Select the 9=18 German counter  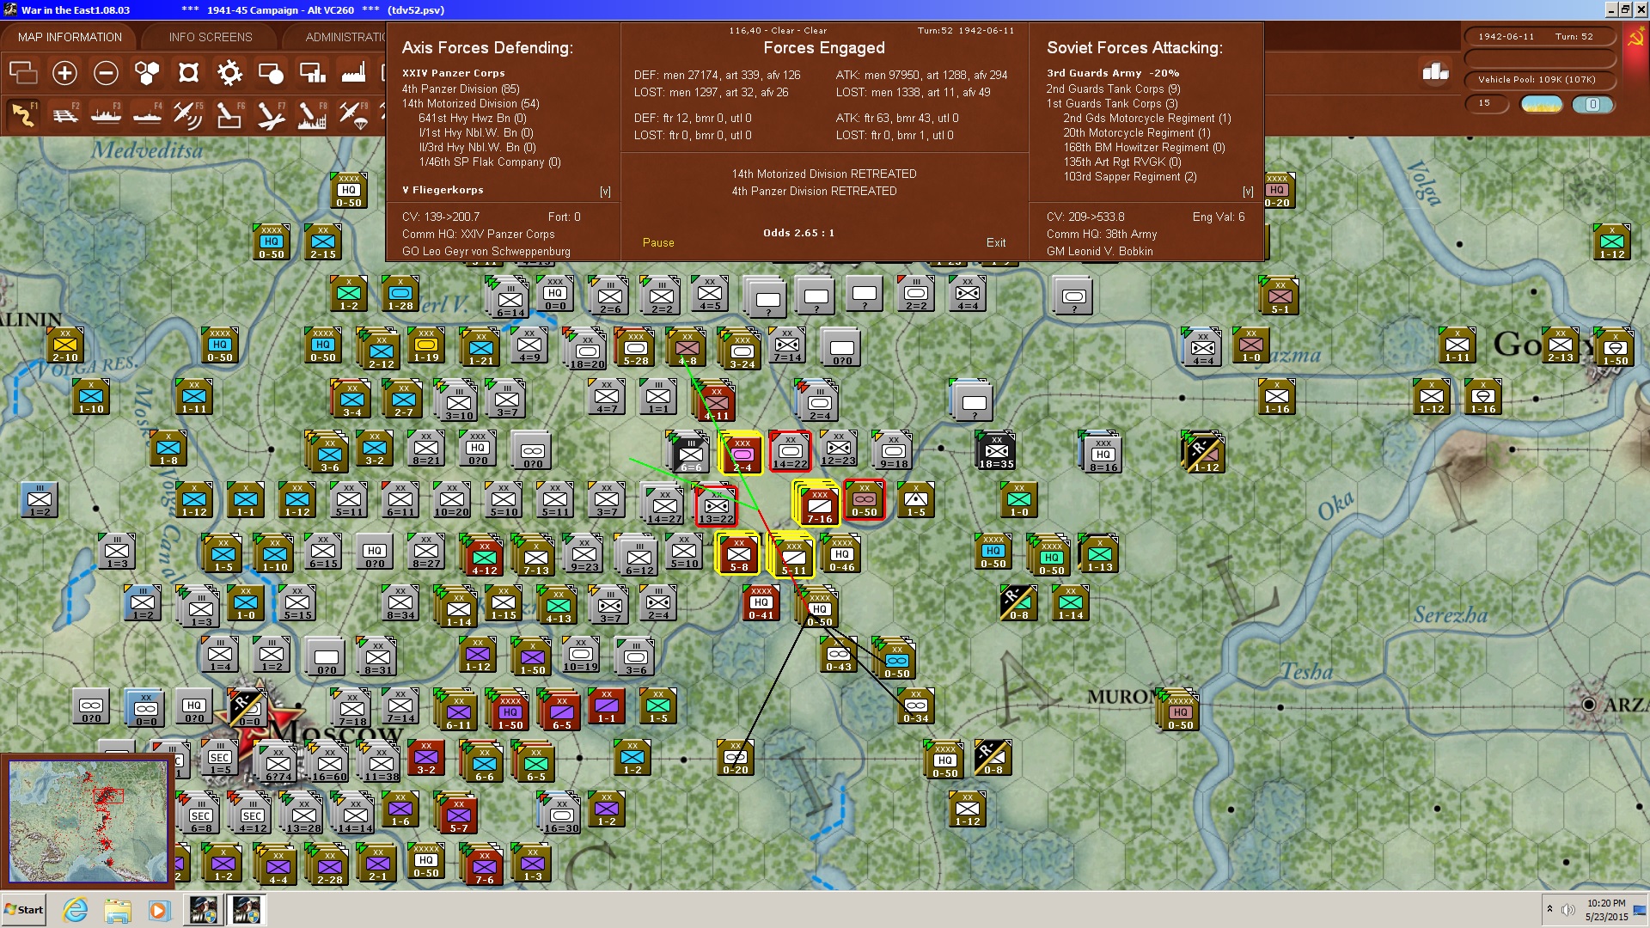(894, 450)
